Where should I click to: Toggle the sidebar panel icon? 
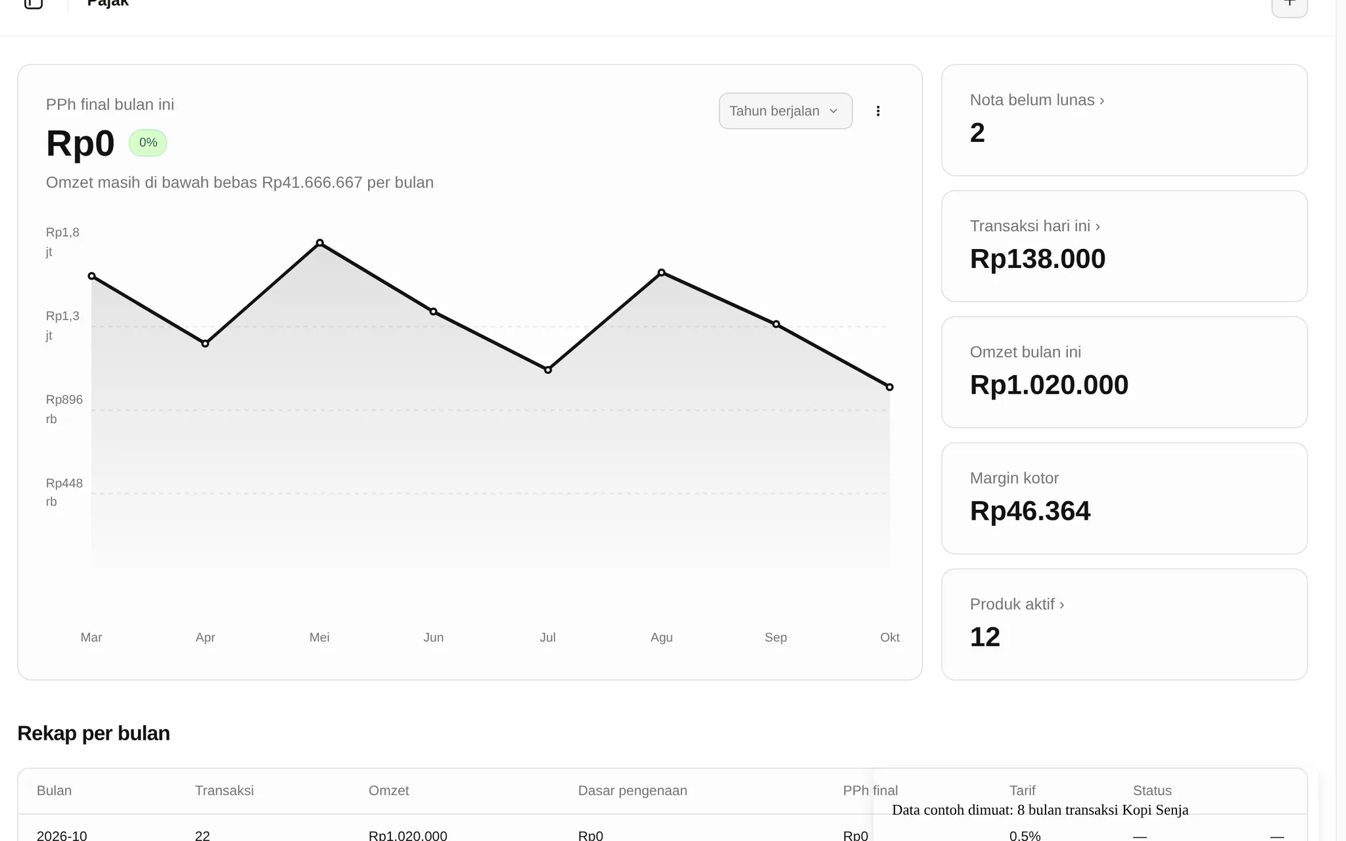[x=34, y=4]
